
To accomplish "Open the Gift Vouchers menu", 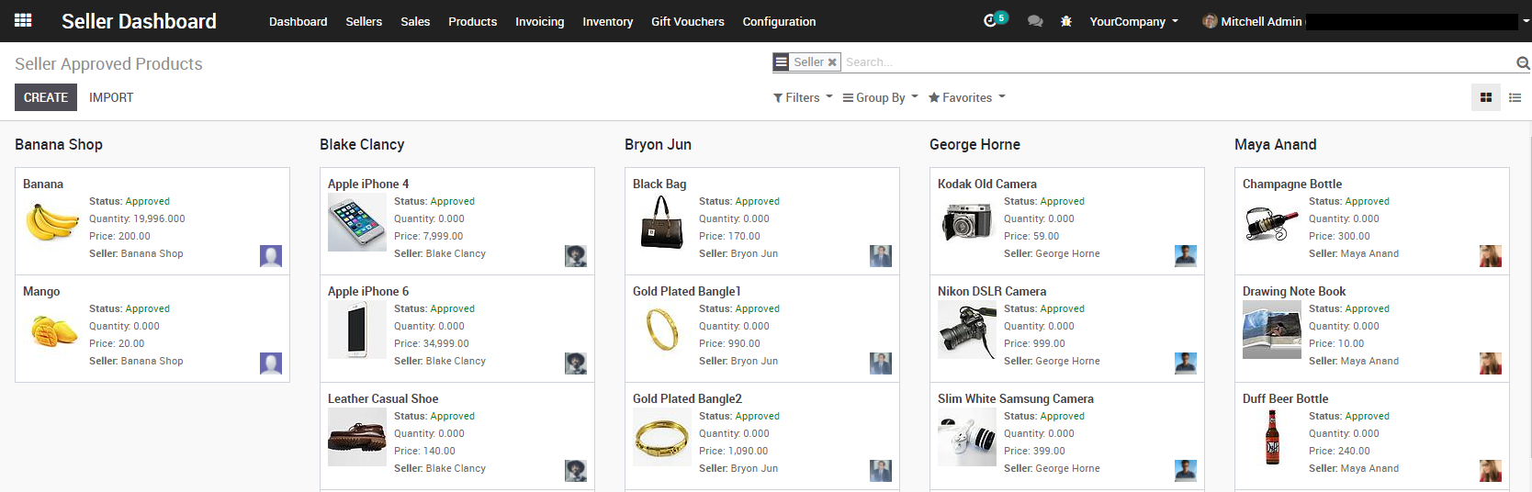I will [x=688, y=21].
